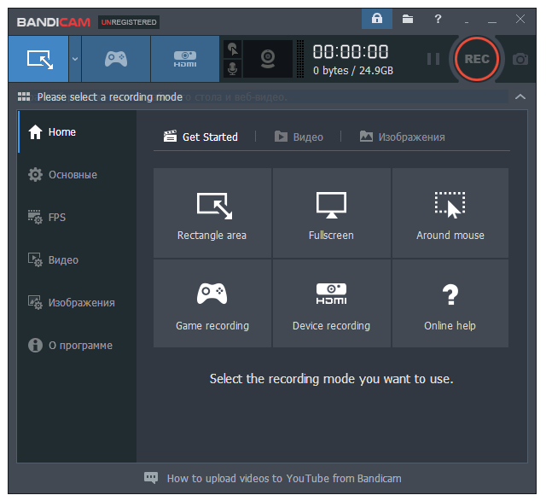Switch to game recording mode in toolbar
The width and height of the screenshot is (546, 501).
pos(116,59)
